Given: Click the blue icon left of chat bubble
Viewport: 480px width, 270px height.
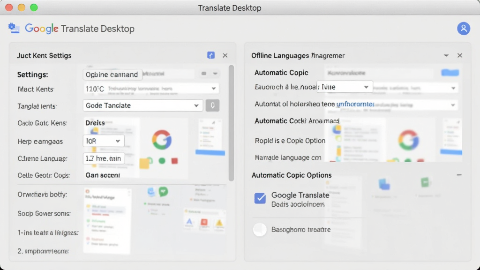Looking at the screenshot, I should pyautogui.click(x=151, y=192).
